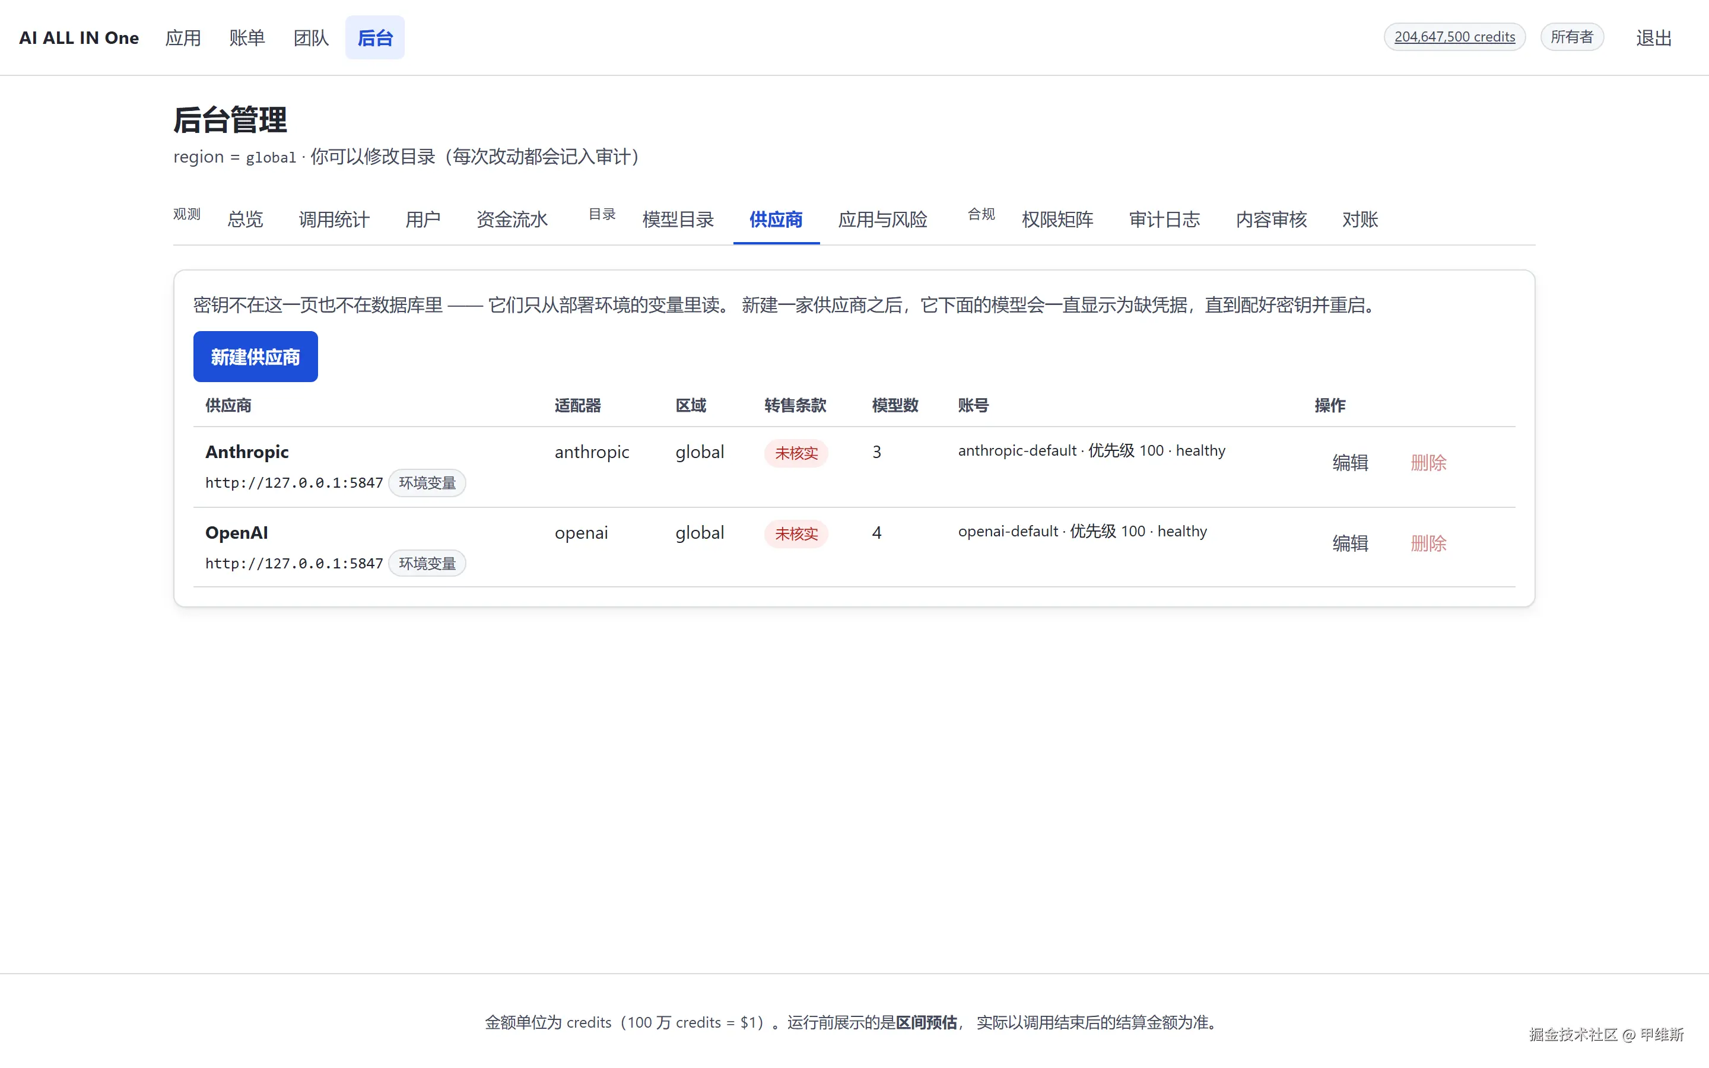This screenshot has width=1709, height=1068.
Task: Click the 未核实 badge for OpenAI
Action: coord(796,533)
